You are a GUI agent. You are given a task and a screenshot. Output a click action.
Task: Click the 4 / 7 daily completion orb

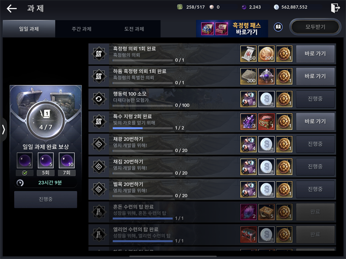[x=46, y=121]
